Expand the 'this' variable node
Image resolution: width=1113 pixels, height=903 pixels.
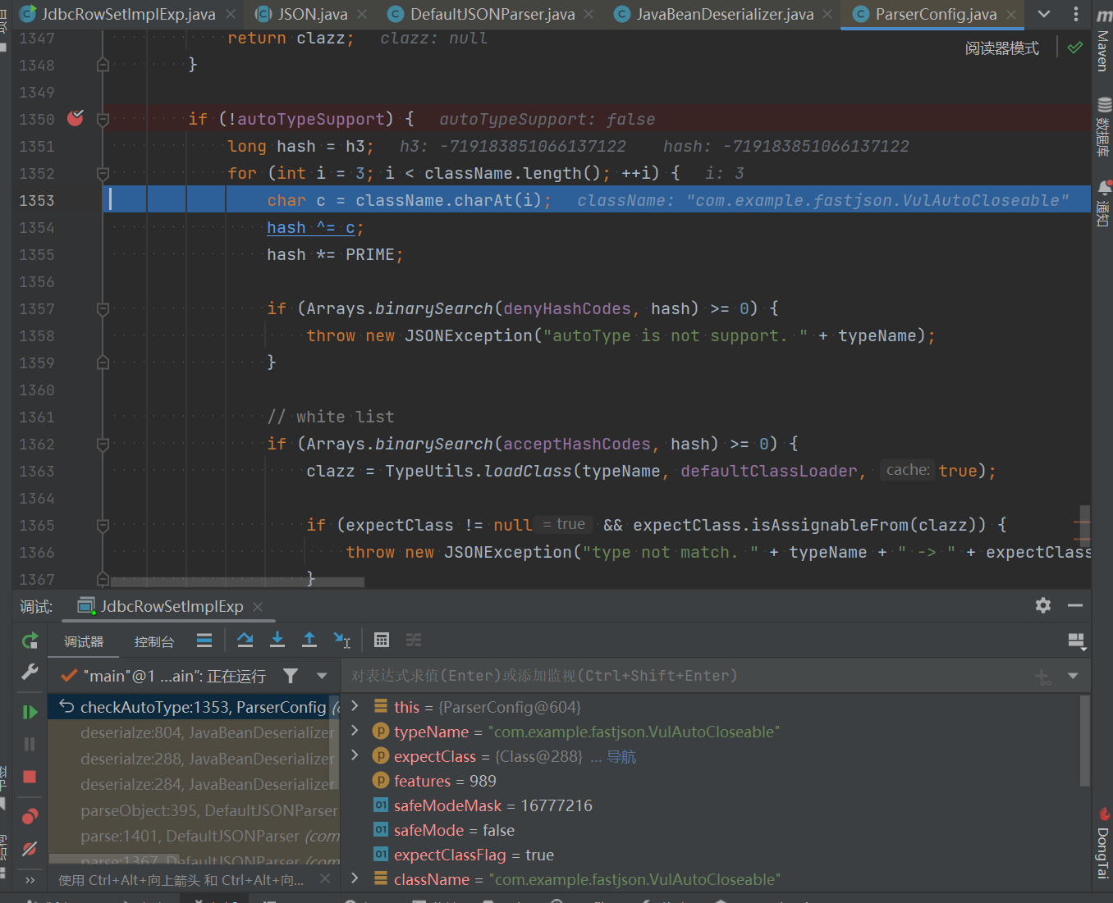(x=355, y=705)
